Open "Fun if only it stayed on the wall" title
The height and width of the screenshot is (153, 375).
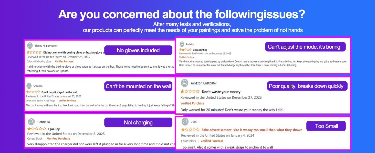coord(59,92)
